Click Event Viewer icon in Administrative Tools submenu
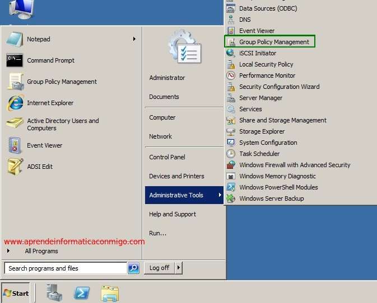 (231, 31)
